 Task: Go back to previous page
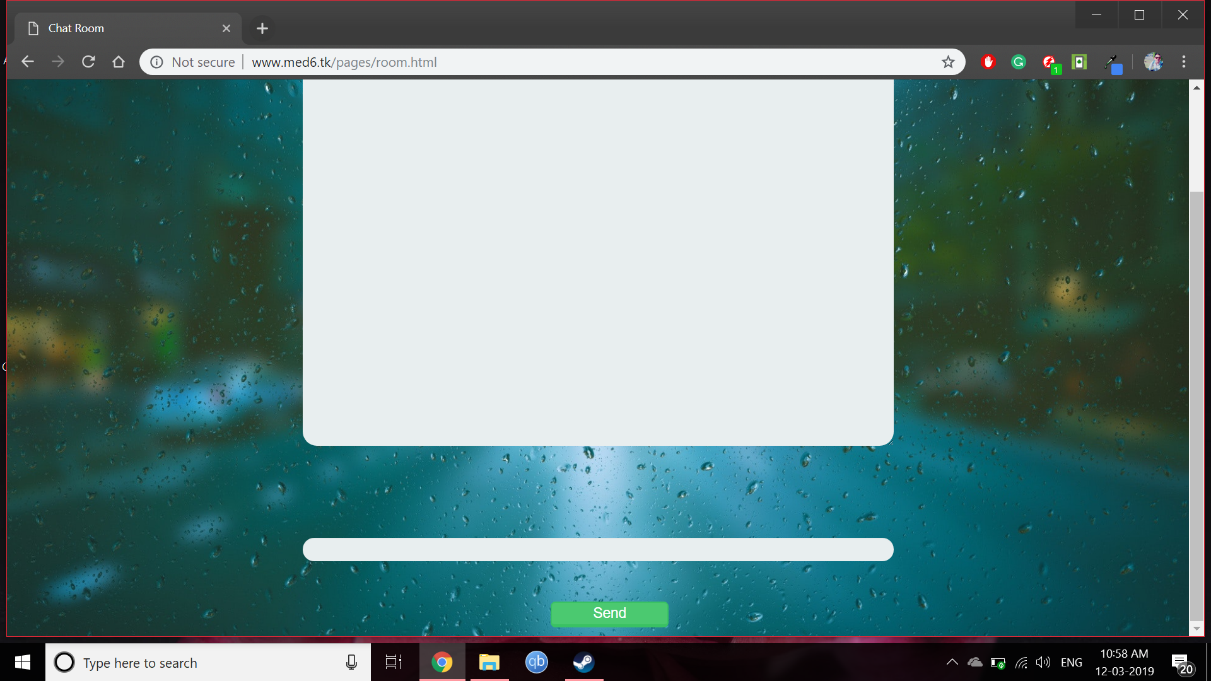click(x=28, y=62)
